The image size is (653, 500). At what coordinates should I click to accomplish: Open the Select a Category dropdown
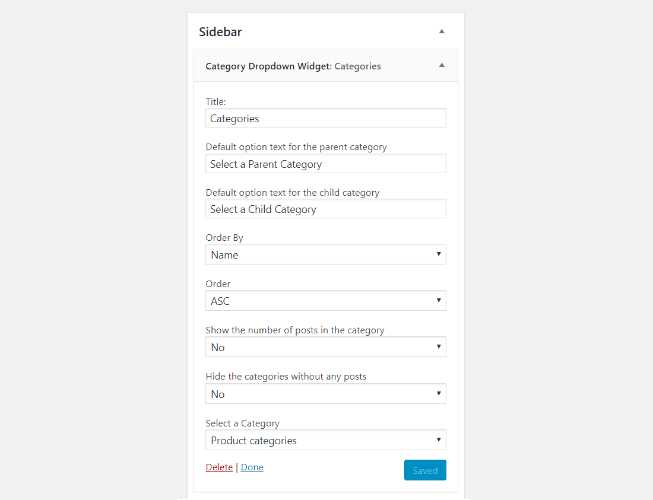click(x=325, y=440)
